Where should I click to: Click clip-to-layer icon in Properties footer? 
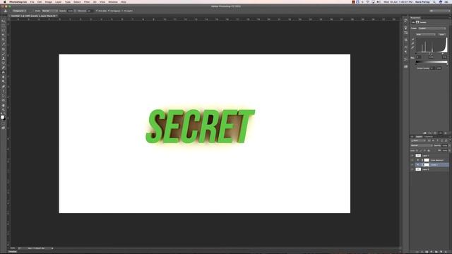pyautogui.click(x=425, y=133)
